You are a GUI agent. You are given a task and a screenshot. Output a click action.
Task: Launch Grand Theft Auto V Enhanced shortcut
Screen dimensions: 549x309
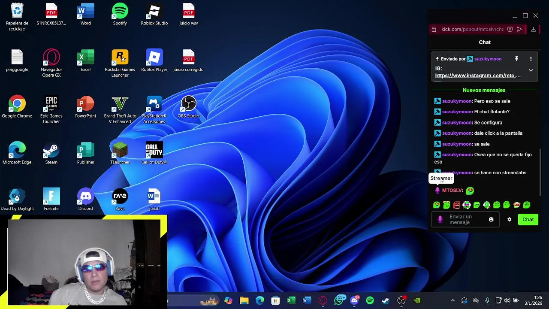120,110
